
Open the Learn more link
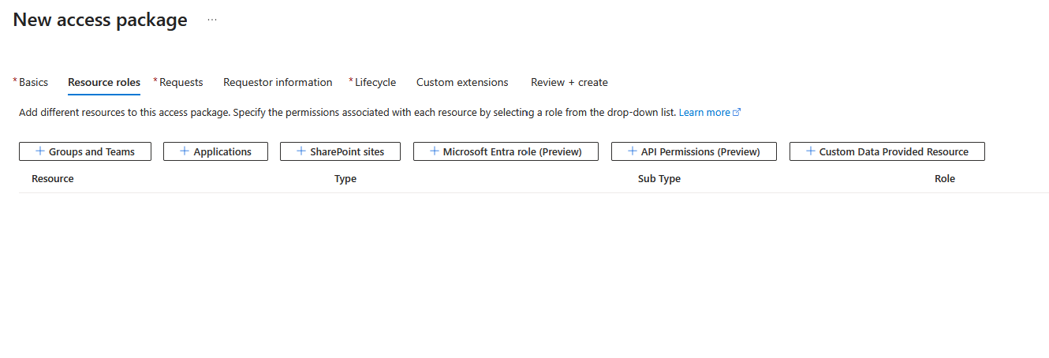[704, 113]
